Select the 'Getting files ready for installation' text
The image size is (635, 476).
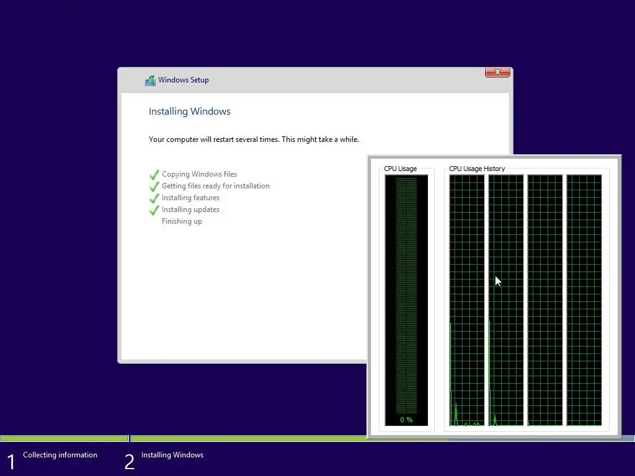pos(215,186)
